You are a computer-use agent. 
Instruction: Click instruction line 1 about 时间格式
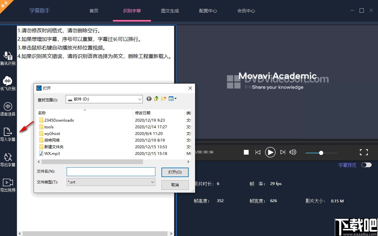(x=59, y=31)
